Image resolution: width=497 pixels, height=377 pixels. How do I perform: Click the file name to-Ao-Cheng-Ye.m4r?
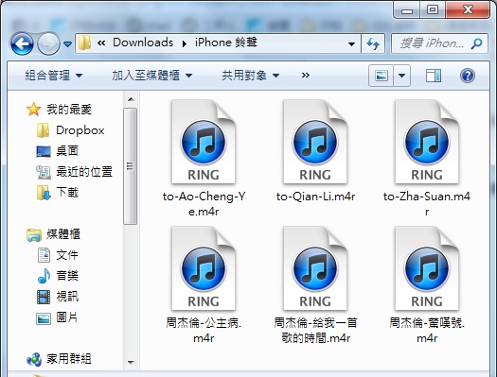(204, 204)
